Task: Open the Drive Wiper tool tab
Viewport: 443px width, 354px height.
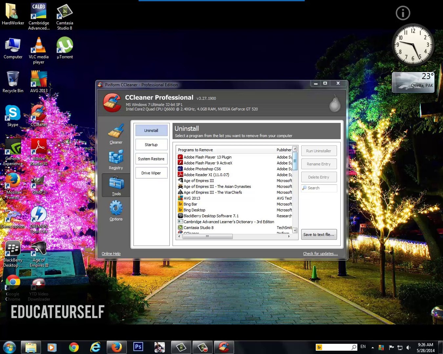Action: point(151,173)
